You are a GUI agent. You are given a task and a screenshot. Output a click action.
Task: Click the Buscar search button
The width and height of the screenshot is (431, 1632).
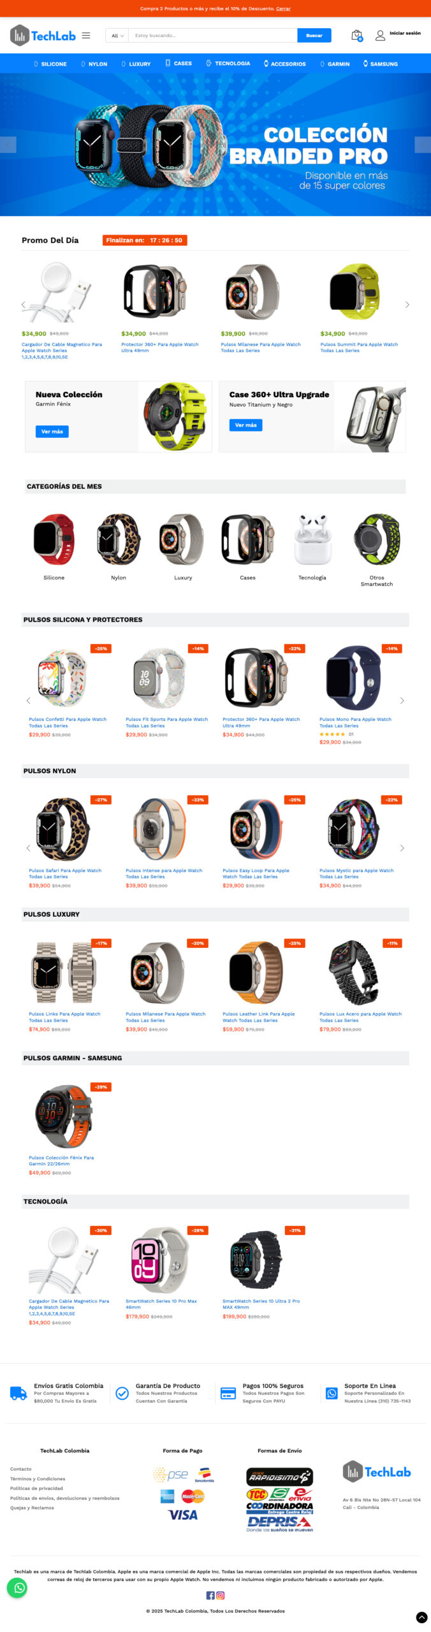tap(314, 36)
